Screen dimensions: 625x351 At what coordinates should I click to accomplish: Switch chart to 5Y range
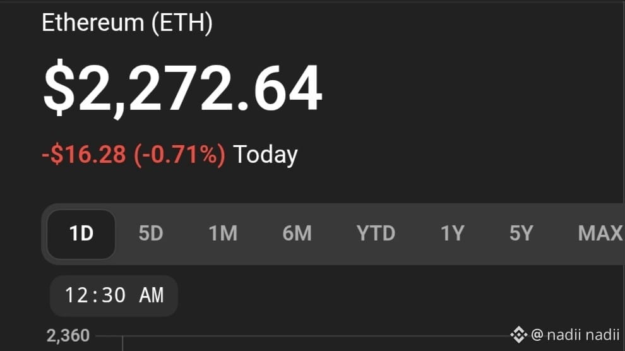(521, 234)
